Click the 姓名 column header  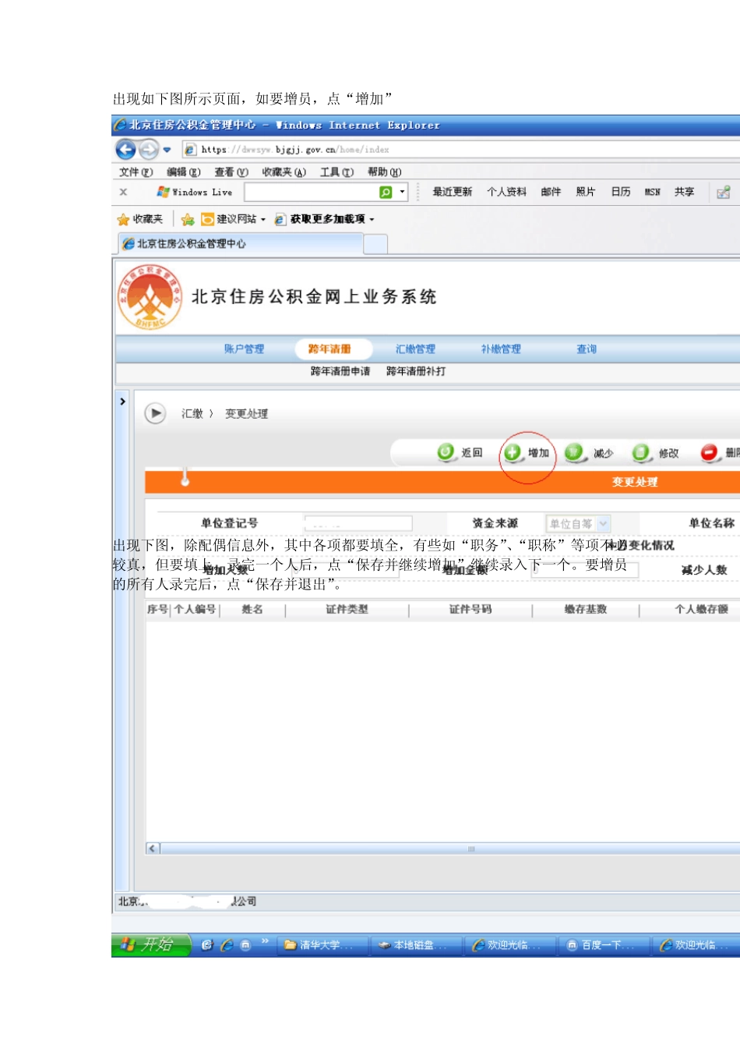pyautogui.click(x=252, y=610)
